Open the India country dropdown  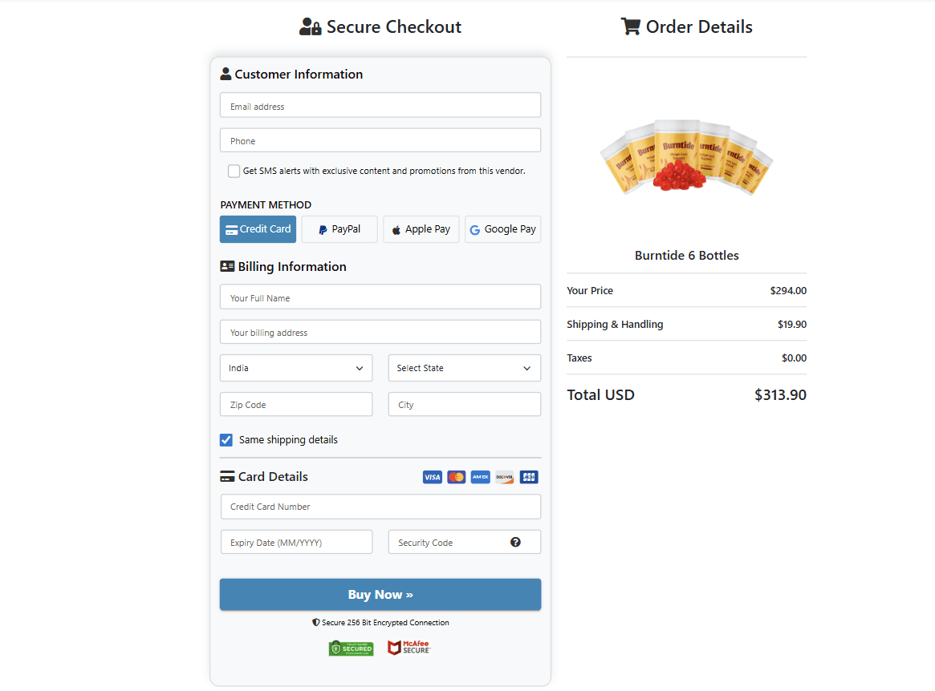296,368
